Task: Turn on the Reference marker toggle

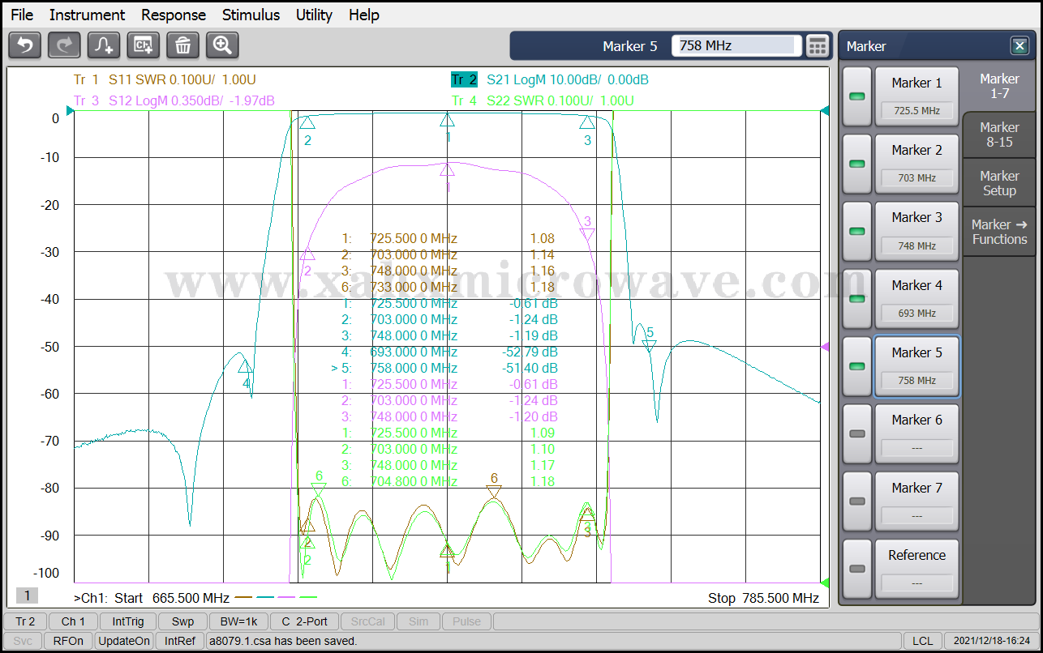Action: [x=857, y=569]
